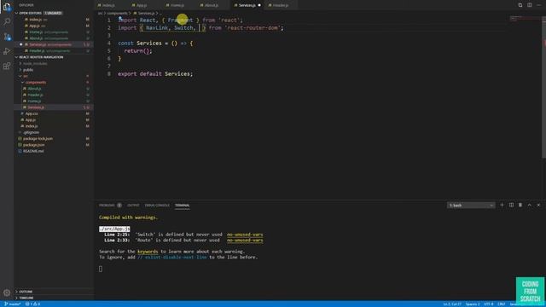Click the CRLF line ending indicator
Image resolution: width=546 pixels, height=307 pixels.
coord(502,304)
